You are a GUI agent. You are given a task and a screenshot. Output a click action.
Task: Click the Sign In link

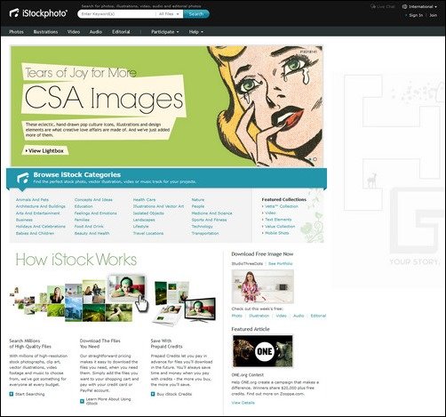click(x=416, y=15)
